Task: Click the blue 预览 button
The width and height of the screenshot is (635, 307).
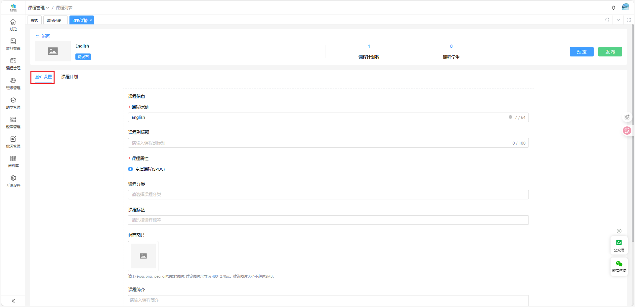Action: click(581, 52)
